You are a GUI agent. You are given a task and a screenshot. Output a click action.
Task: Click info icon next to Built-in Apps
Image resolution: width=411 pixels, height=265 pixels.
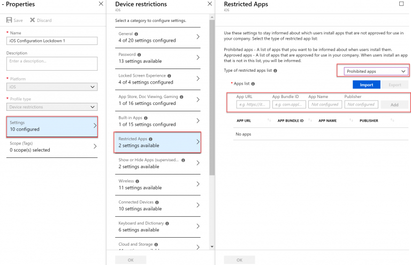(146, 118)
